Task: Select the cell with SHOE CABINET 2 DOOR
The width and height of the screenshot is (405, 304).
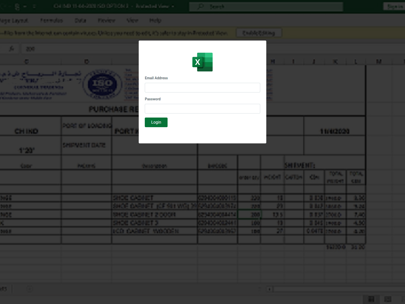Action: (x=154, y=215)
